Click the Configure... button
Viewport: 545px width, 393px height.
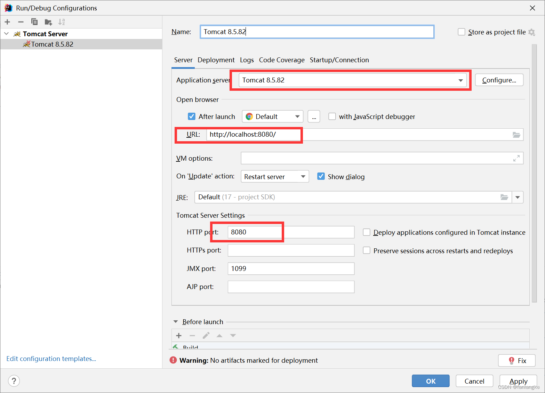[x=499, y=80]
